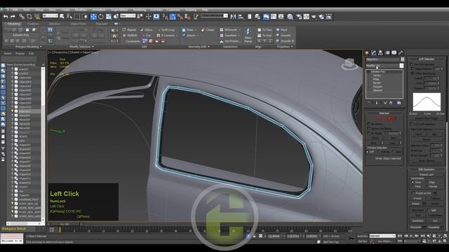This screenshot has width=449, height=252.
Task: Collapse the Editable Poly stack entry
Action: 368,71
